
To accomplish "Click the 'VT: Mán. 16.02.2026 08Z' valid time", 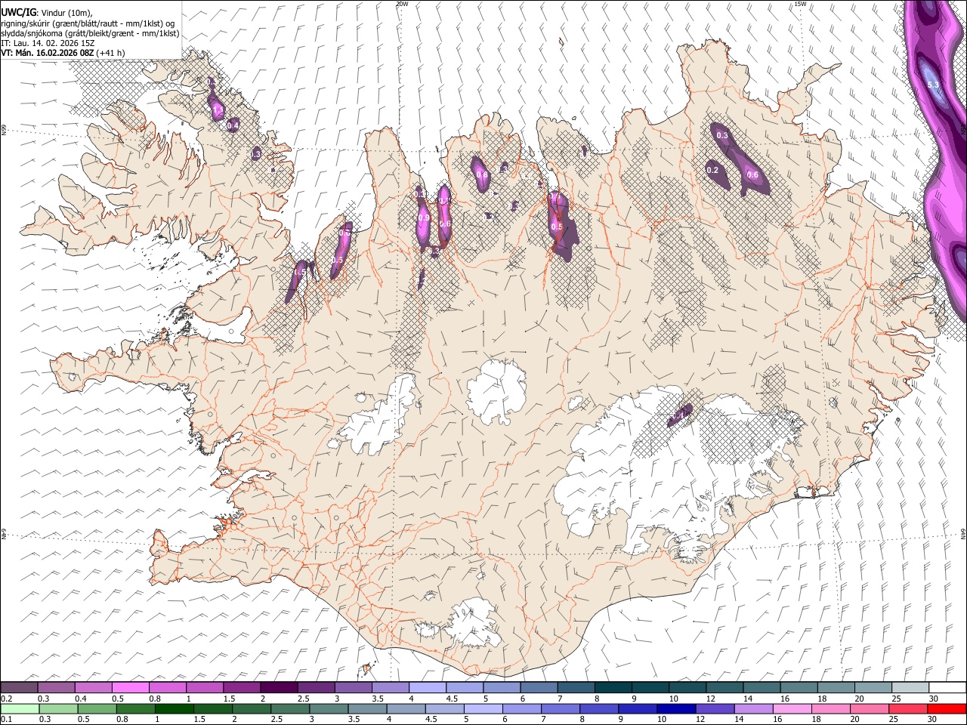I will [x=47, y=53].
